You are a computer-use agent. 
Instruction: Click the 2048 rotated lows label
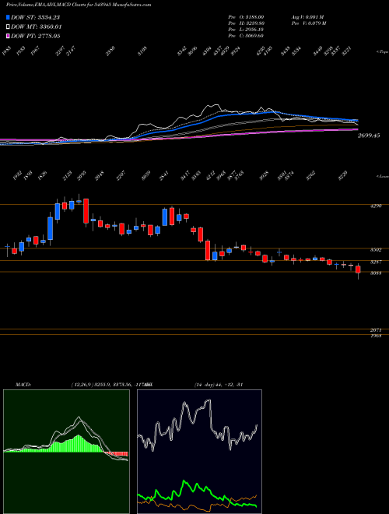point(101,176)
